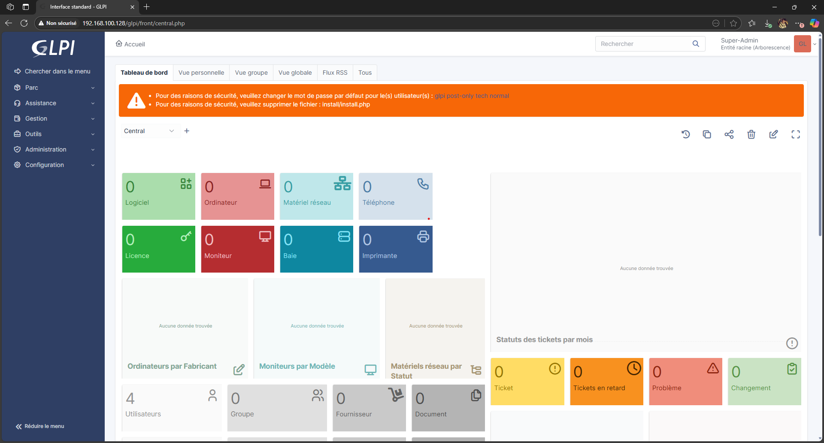
Task: Open the Moniteur card
Action: (238, 249)
